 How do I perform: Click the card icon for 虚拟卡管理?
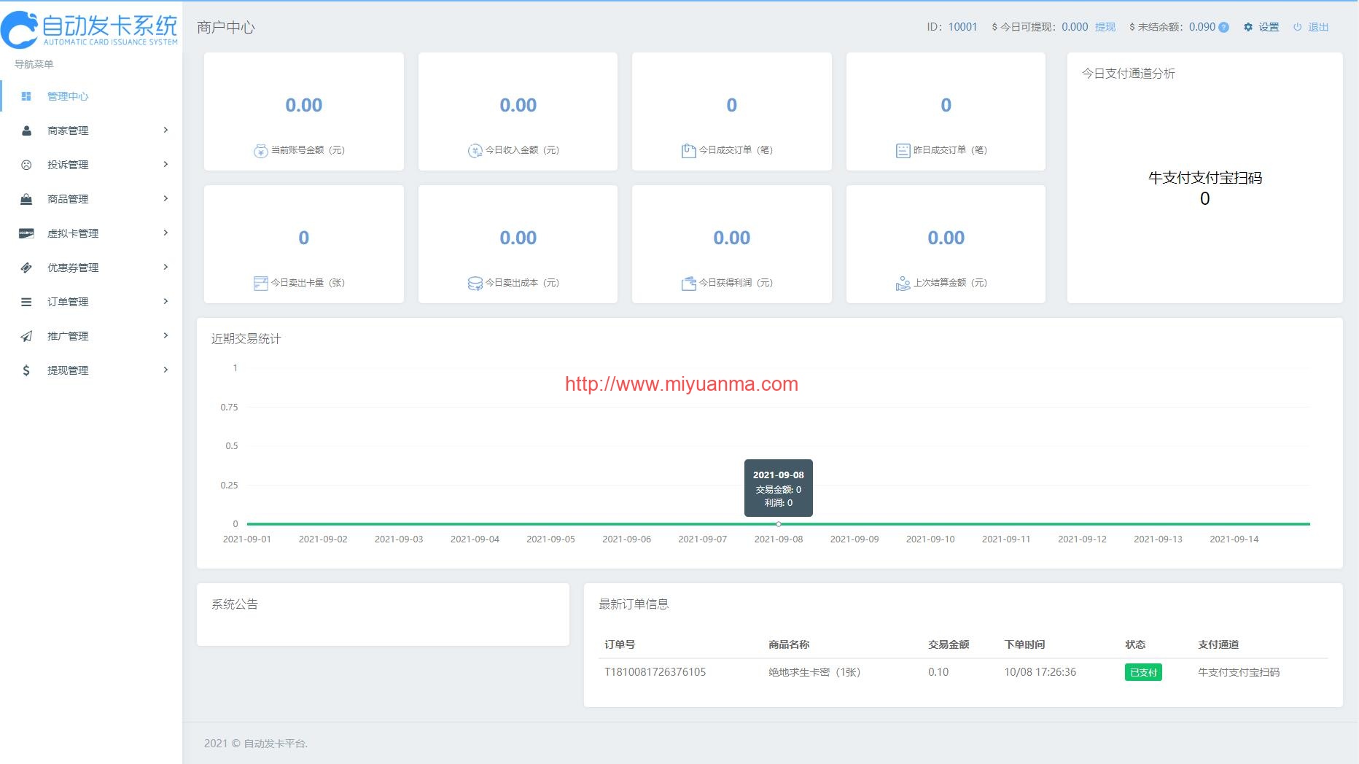[x=26, y=233]
